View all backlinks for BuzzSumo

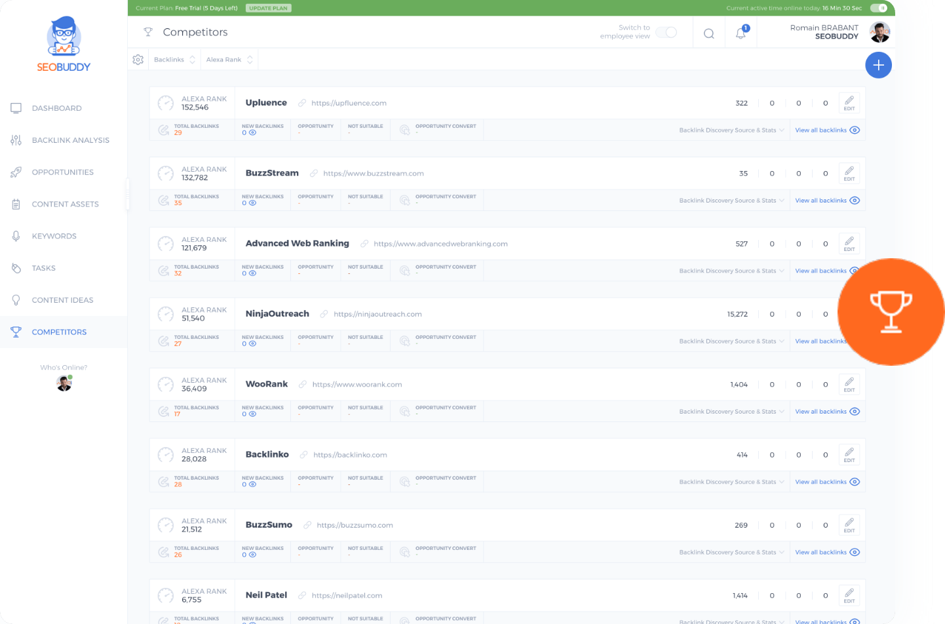point(827,552)
